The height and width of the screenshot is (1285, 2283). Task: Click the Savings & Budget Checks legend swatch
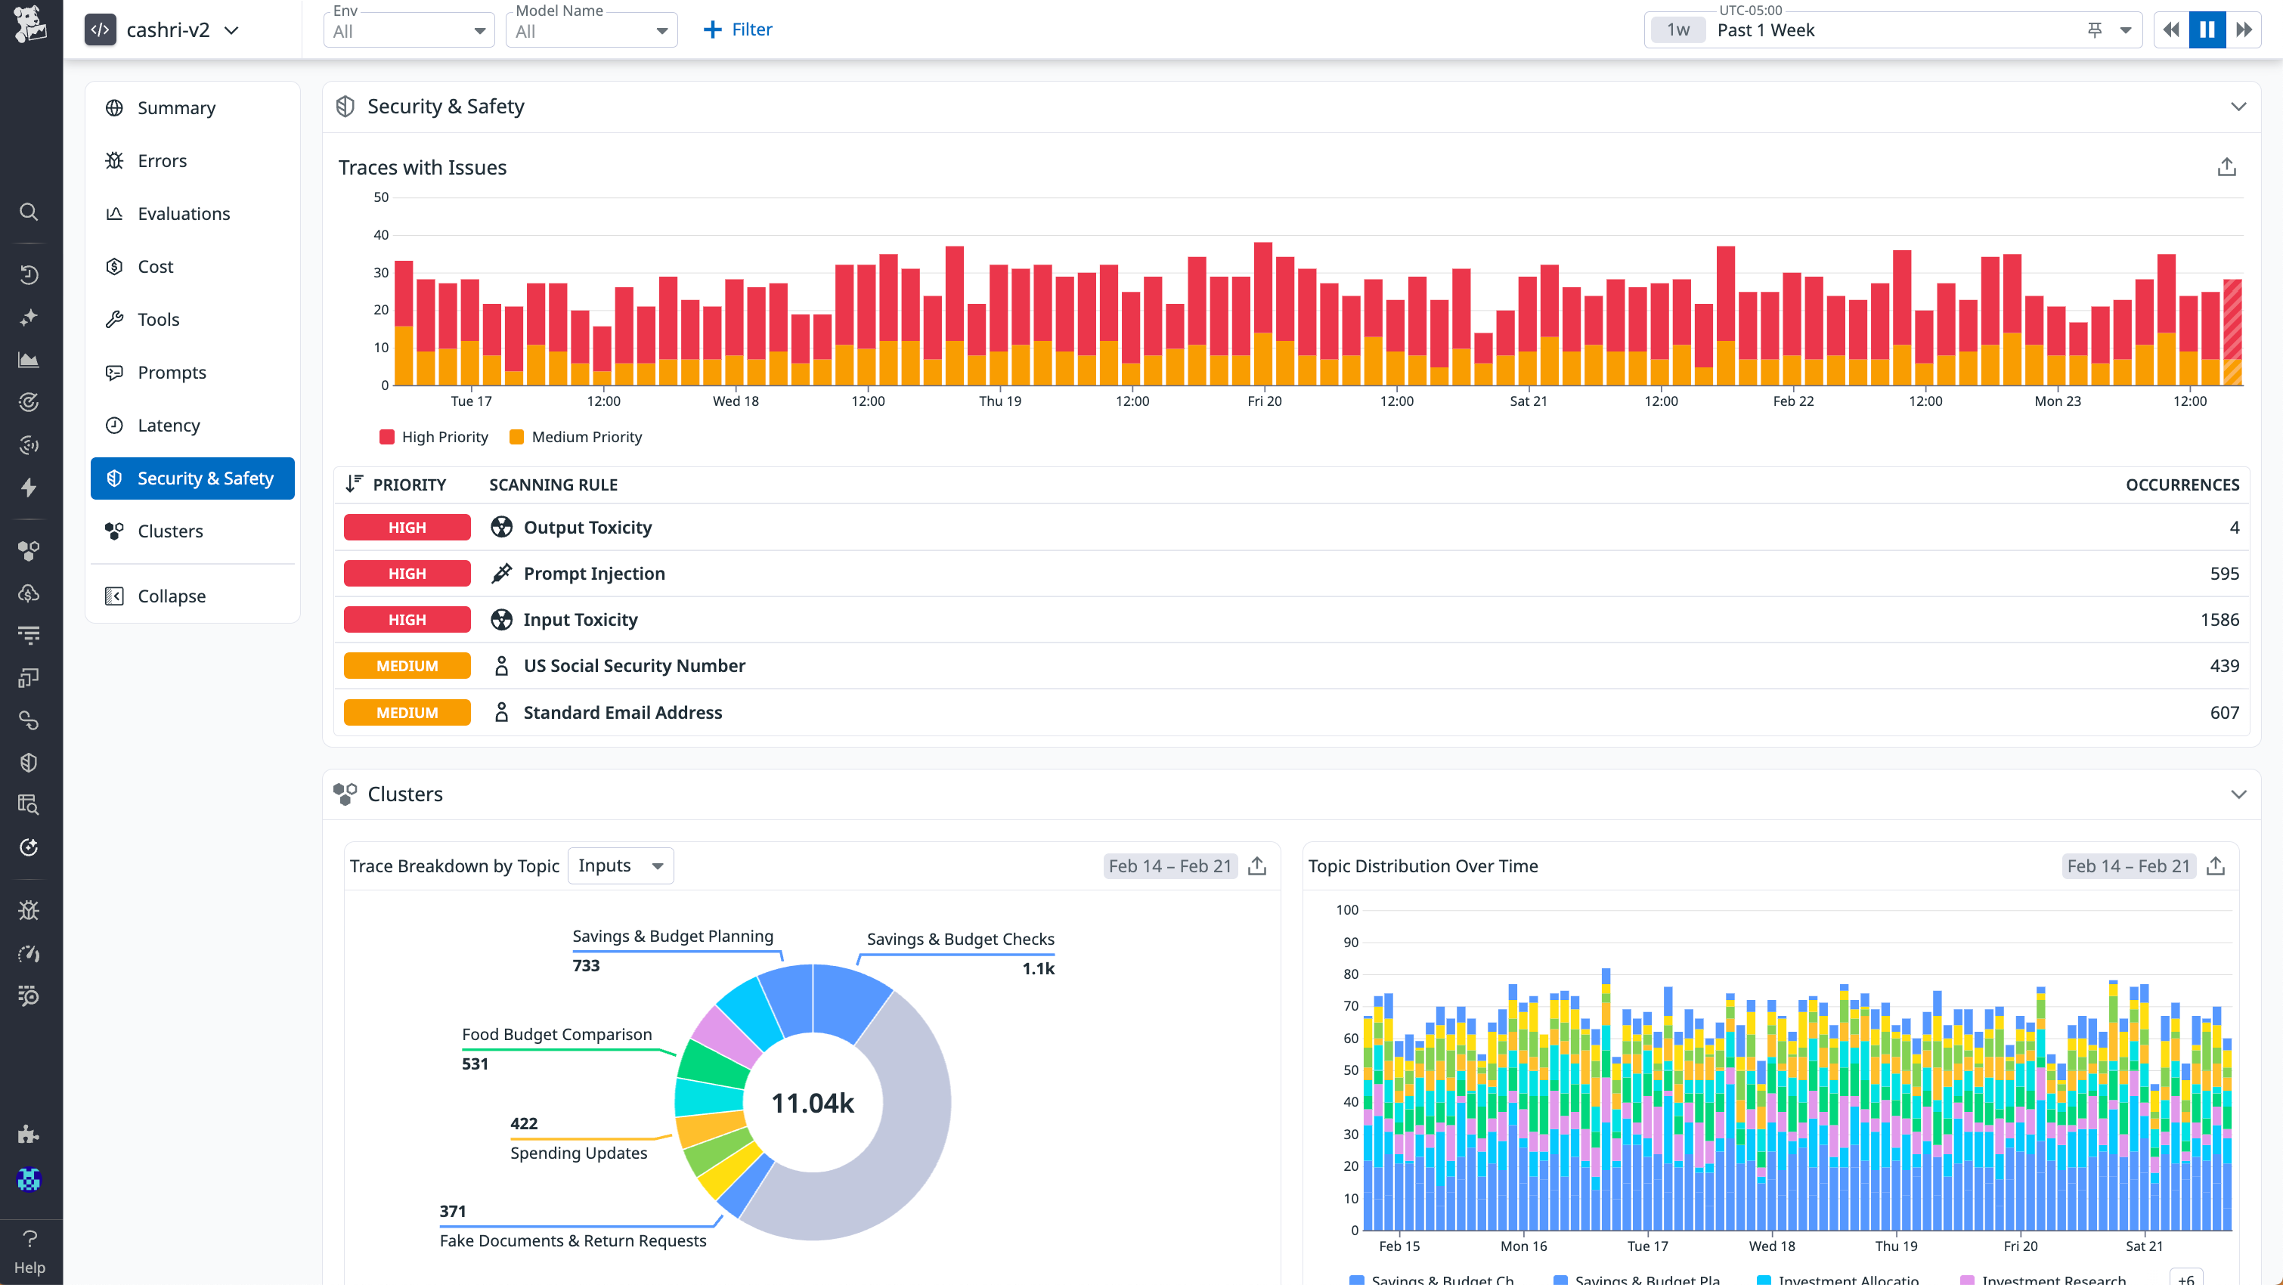[1356, 1279]
